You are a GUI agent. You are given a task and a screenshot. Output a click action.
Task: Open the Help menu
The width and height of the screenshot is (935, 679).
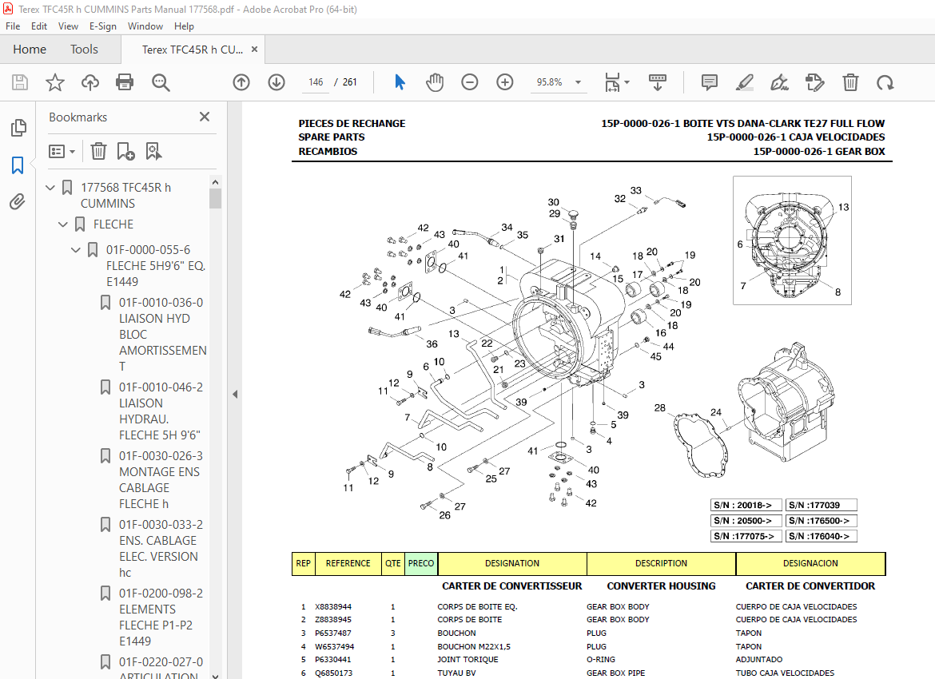click(x=184, y=26)
